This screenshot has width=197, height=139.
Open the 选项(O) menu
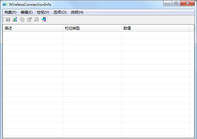[x=60, y=12]
